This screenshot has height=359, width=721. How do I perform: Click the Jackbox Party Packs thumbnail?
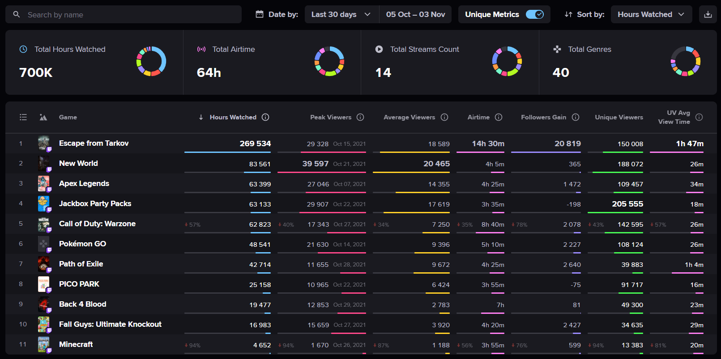44,204
